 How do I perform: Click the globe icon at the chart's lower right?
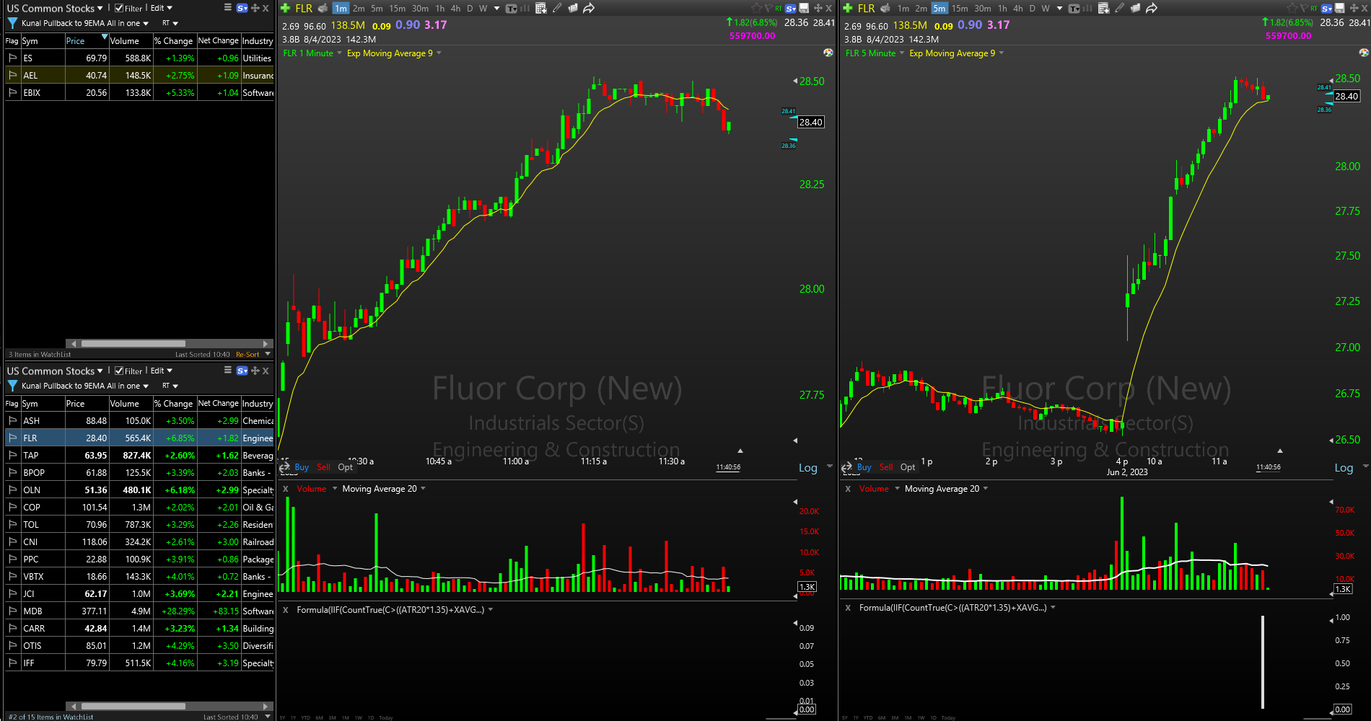pos(828,53)
